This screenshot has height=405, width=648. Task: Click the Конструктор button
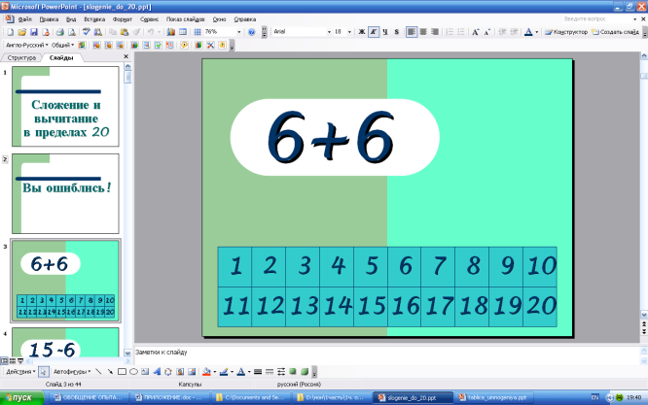pyautogui.click(x=567, y=32)
